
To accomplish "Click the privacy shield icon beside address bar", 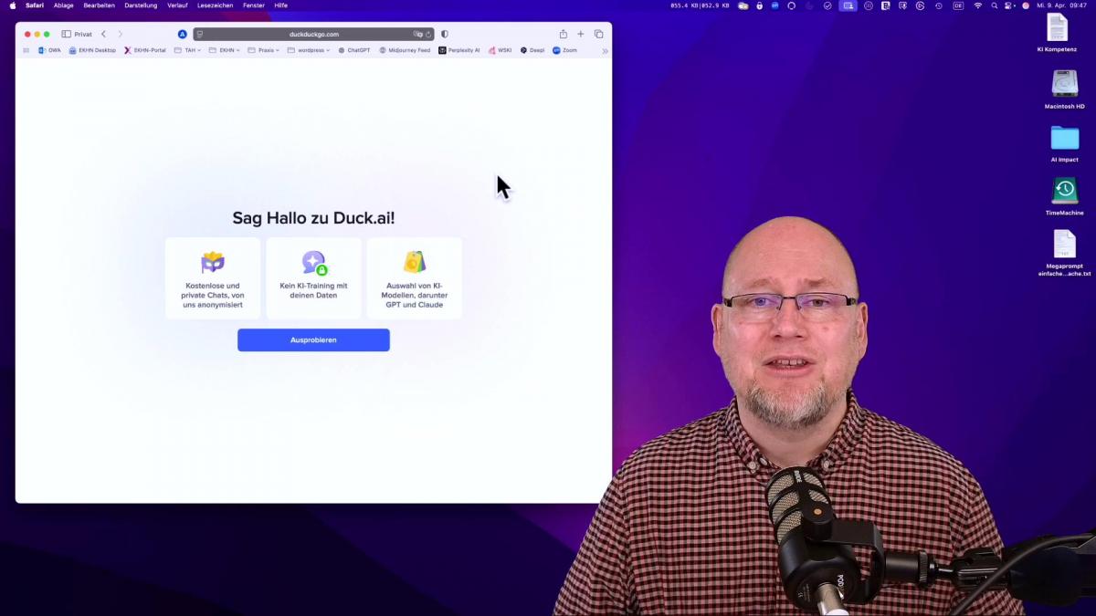I will (x=445, y=35).
